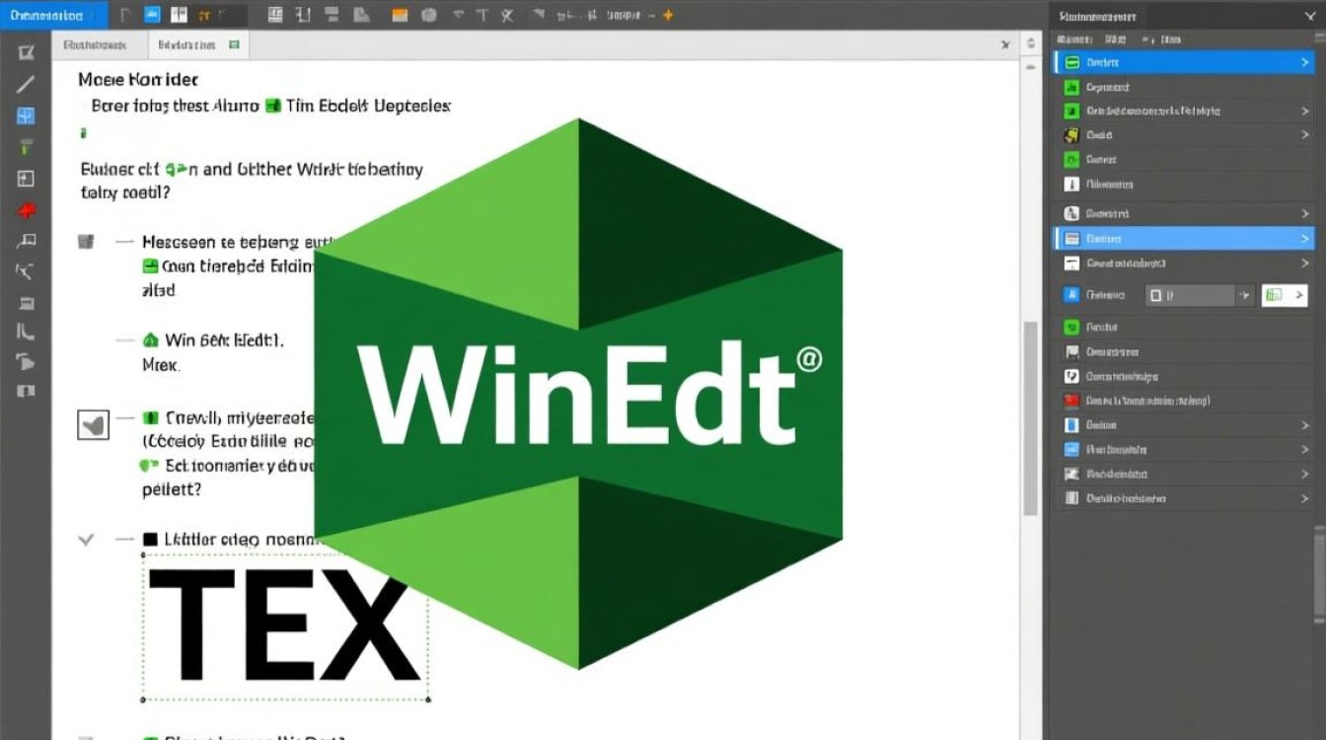Click the orange star icon at toolbar end
This screenshot has height=740, width=1326.
pyautogui.click(x=668, y=16)
